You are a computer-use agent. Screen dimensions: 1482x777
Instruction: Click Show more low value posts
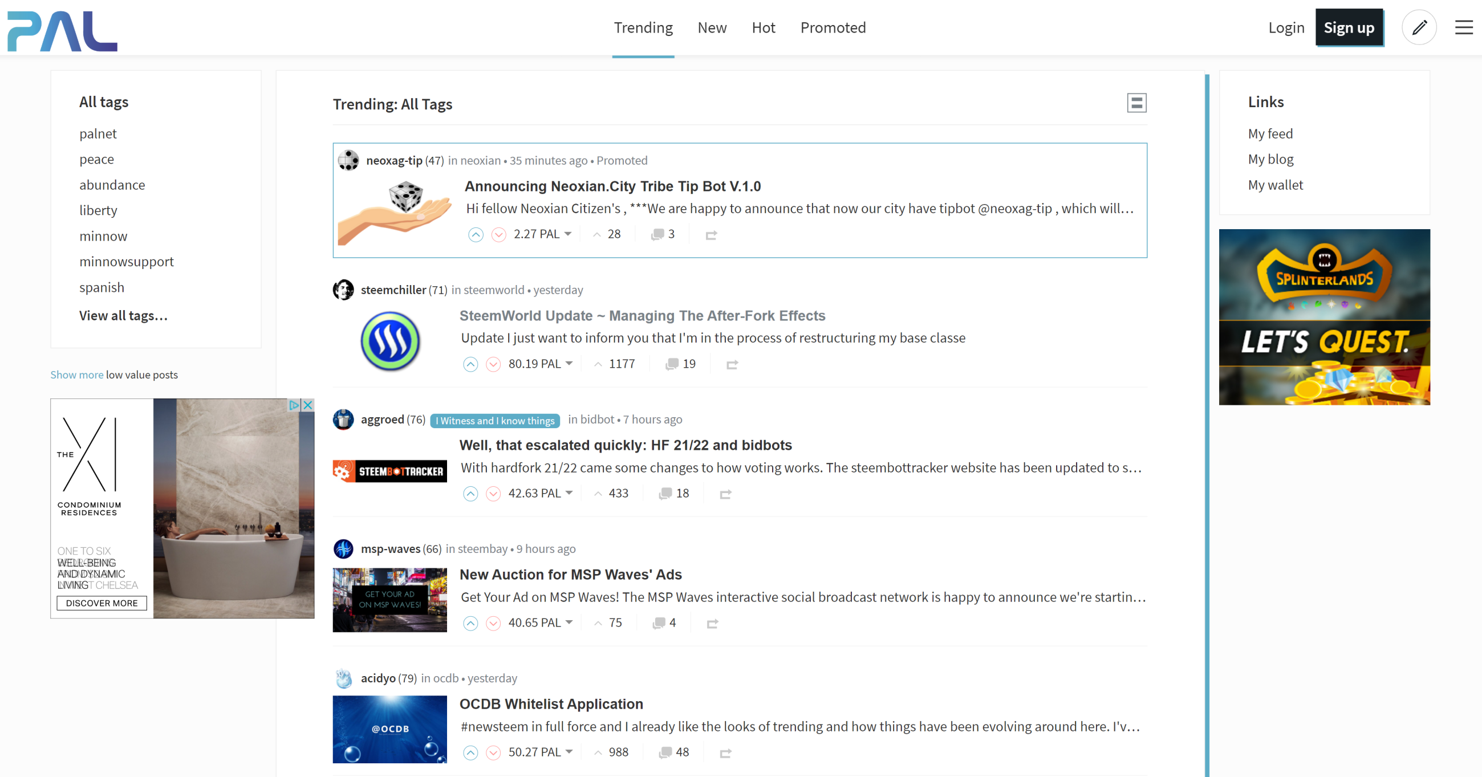76,375
